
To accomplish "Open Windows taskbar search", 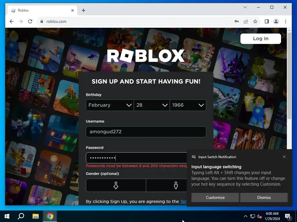I will (21, 216).
